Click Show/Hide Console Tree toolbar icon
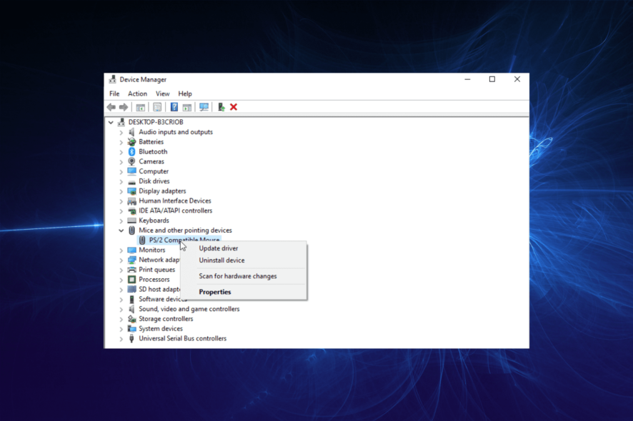Image resolution: width=633 pixels, height=421 pixels. coord(141,107)
